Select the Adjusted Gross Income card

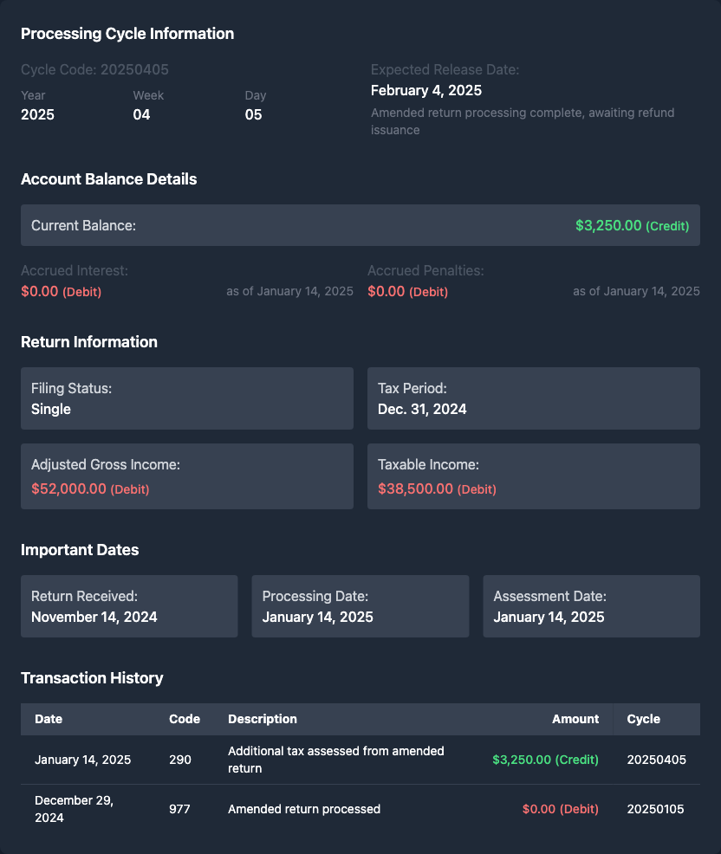(x=186, y=476)
